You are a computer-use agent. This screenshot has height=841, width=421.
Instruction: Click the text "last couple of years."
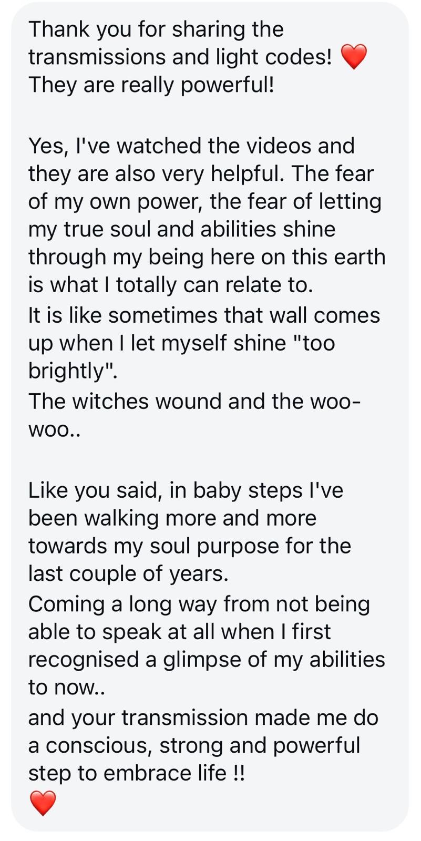click(128, 574)
